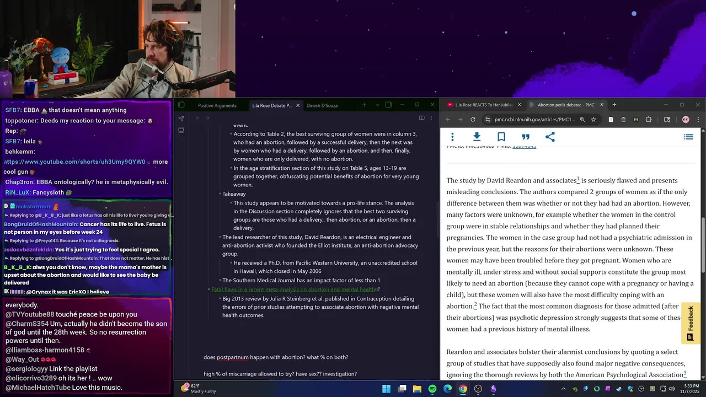Open File Explorer from taskbar
706x397 pixels.
click(417, 389)
